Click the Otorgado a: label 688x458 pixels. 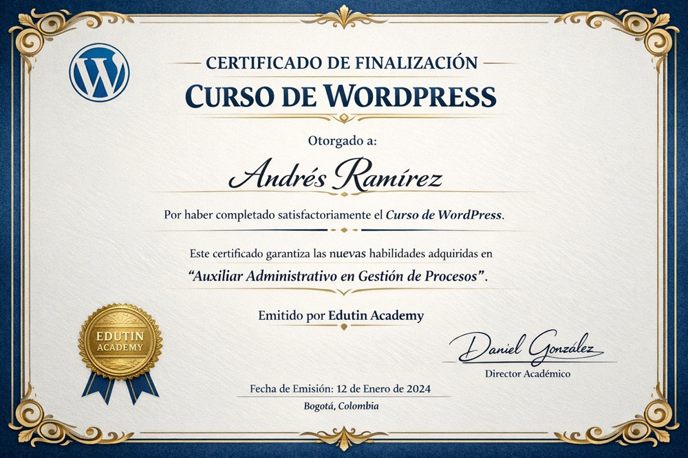[342, 142]
